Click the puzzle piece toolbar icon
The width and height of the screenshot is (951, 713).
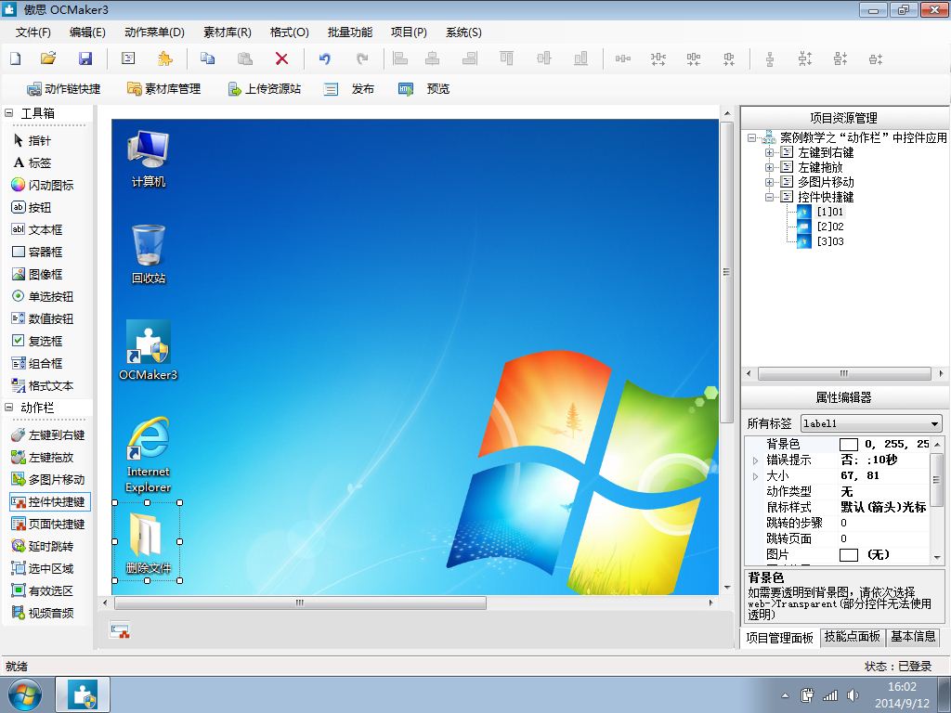[164, 58]
